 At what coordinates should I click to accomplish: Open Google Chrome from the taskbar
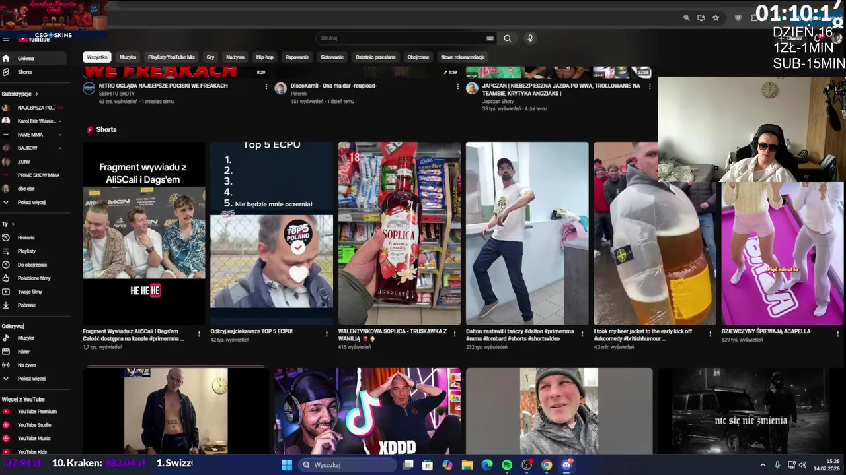click(547, 465)
